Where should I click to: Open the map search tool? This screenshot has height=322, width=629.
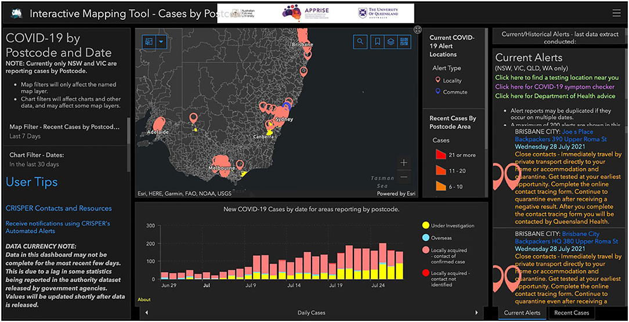coord(360,42)
